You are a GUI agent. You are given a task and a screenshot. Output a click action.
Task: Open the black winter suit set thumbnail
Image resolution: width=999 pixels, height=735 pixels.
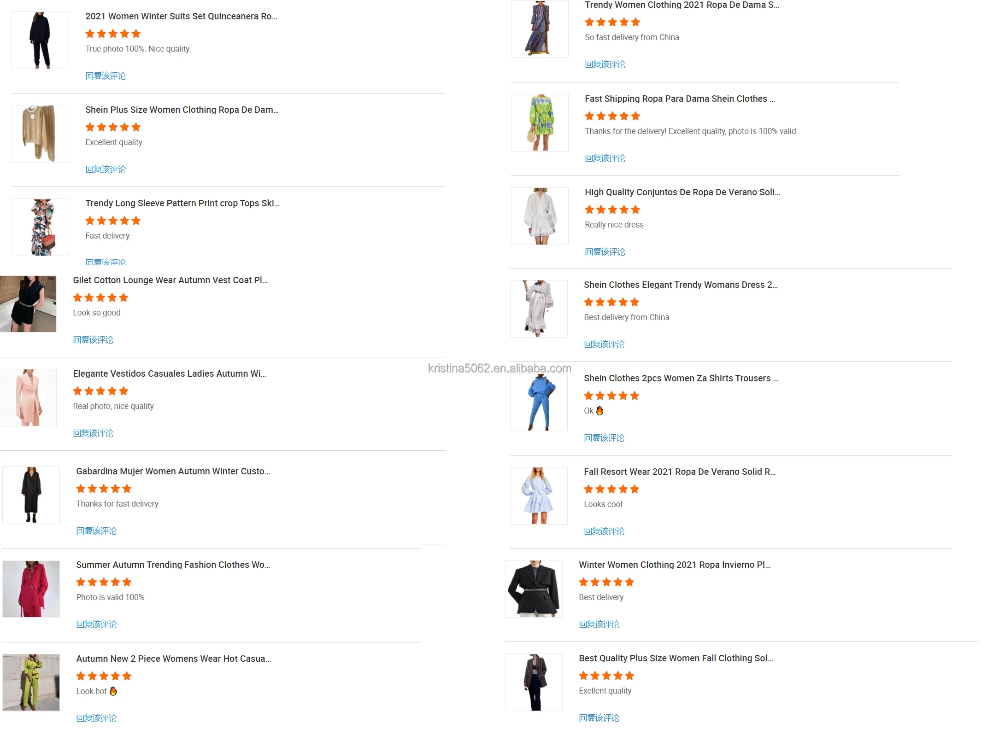[x=40, y=41]
